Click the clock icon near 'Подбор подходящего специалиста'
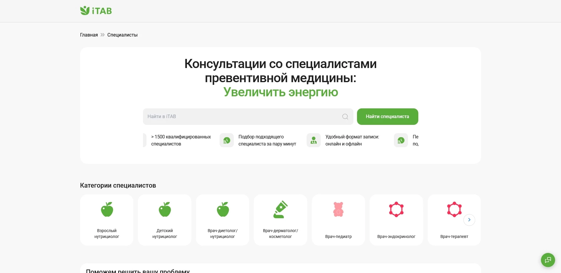Image resolution: width=561 pixels, height=273 pixels. tap(226, 140)
